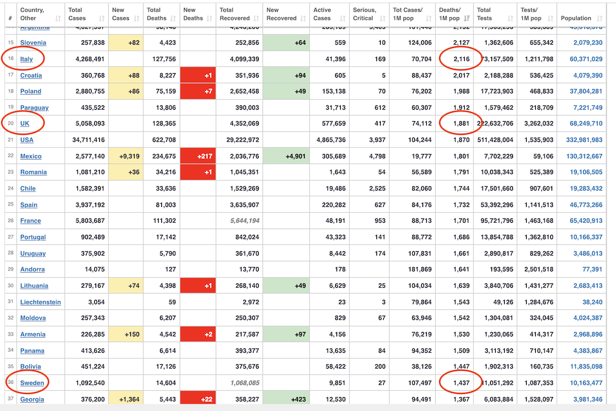
Task: Open the Spain country link
Action: 28,205
